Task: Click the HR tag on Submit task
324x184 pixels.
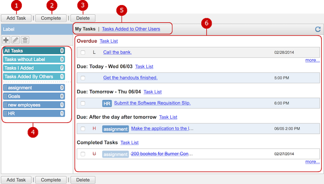Action: [x=107, y=103]
